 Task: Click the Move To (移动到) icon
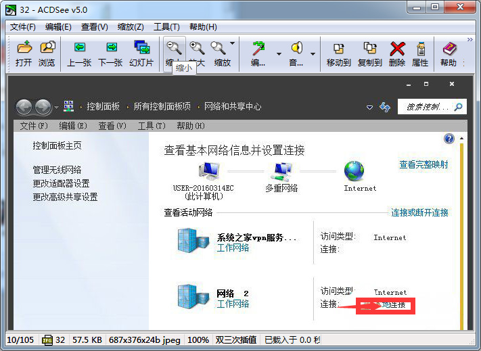[x=339, y=48]
